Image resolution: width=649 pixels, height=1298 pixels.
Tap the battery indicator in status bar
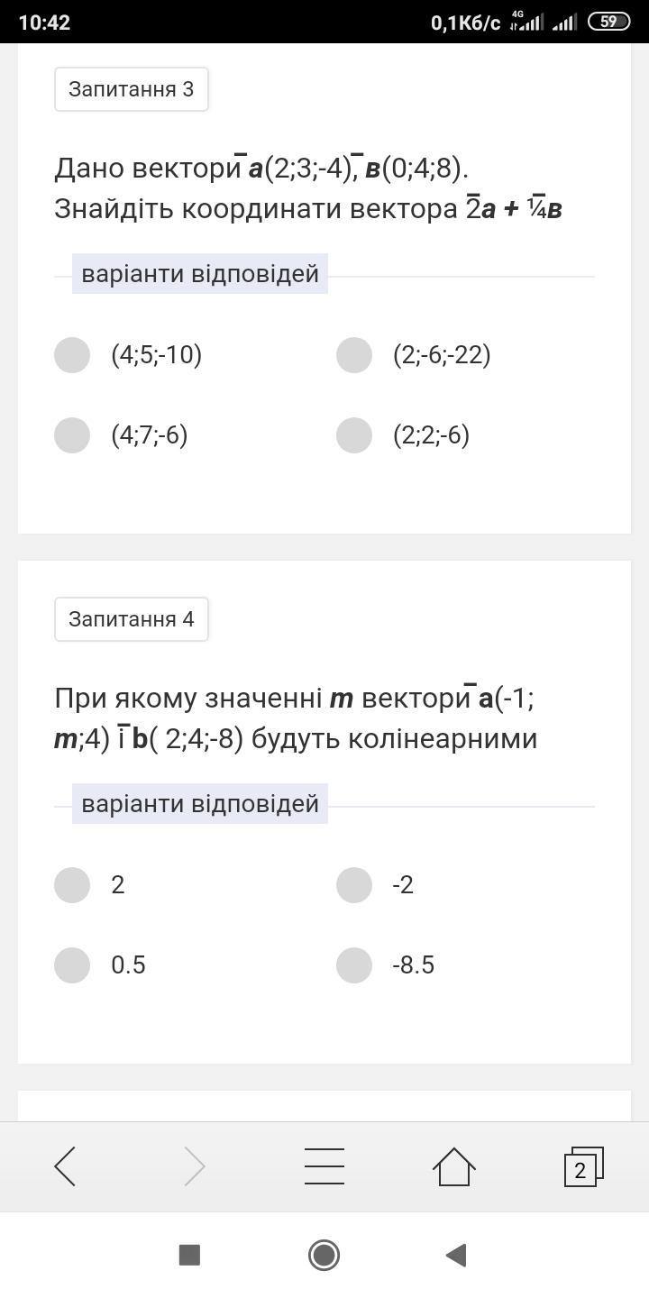tap(608, 22)
